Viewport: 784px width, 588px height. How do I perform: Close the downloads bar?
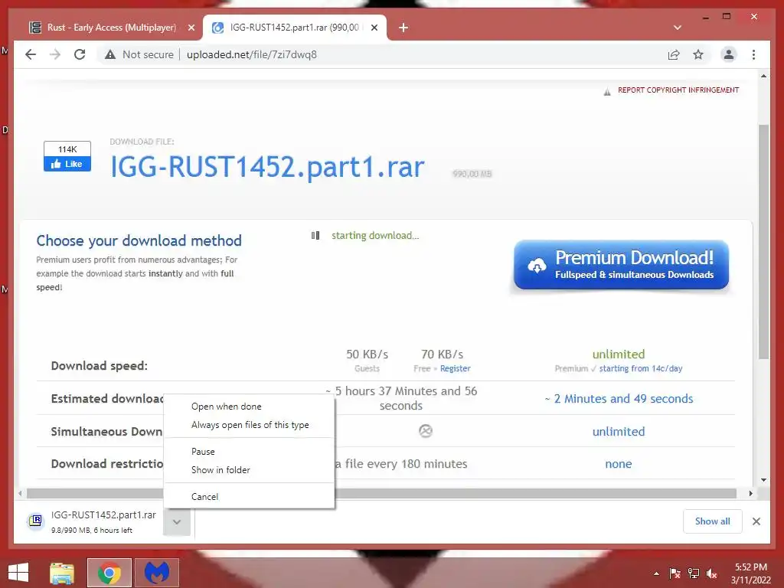pyautogui.click(x=756, y=521)
